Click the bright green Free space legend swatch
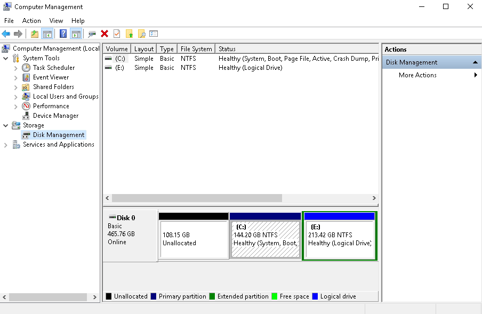The width and height of the screenshot is (482, 314). coord(274,296)
